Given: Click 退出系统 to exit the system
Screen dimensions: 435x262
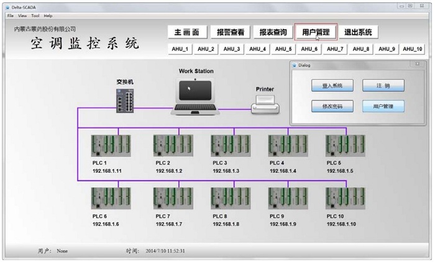Looking at the screenshot, I should [x=358, y=32].
